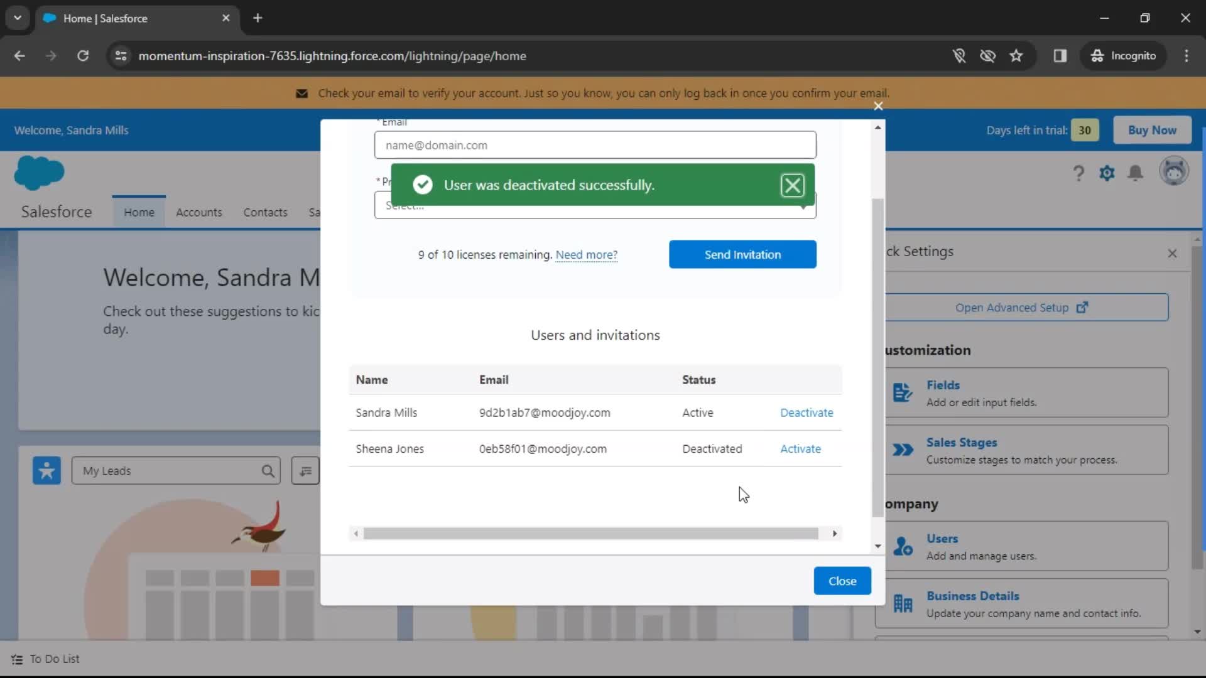The image size is (1206, 678).
Task: Click the modal vertical scrollbar
Action: (878, 358)
